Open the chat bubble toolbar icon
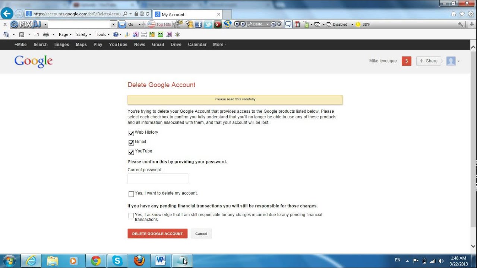Screen dimensions: 477x268 tap(288, 25)
